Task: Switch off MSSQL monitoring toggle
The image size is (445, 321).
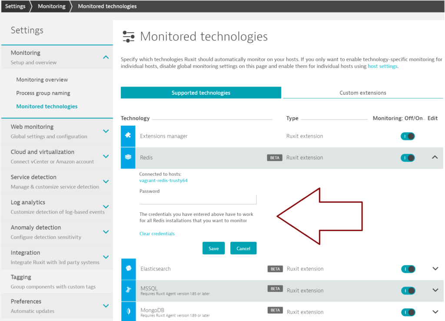Action: 408,291
